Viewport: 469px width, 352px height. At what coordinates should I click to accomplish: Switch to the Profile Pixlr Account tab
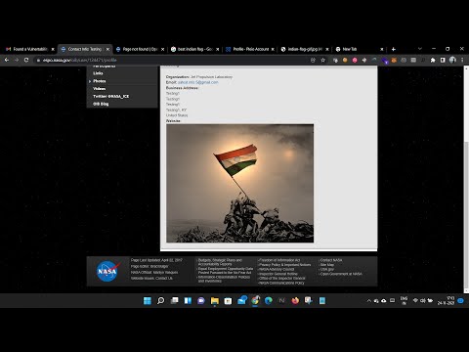pyautogui.click(x=250, y=49)
